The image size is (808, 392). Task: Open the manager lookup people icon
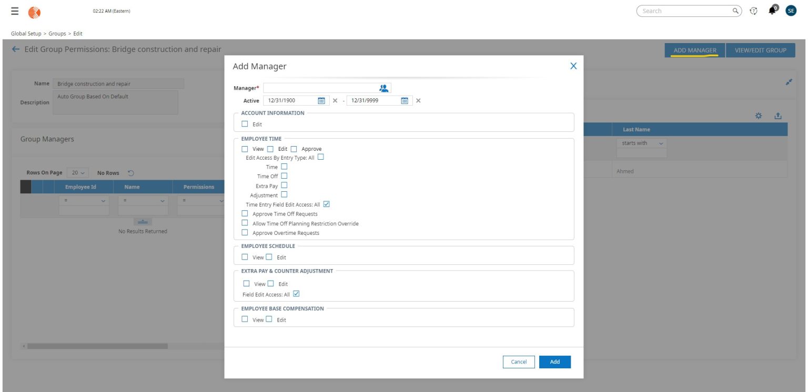[383, 88]
